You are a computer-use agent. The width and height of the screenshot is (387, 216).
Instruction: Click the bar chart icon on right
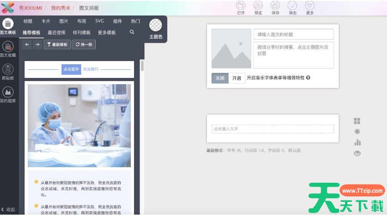357,143
